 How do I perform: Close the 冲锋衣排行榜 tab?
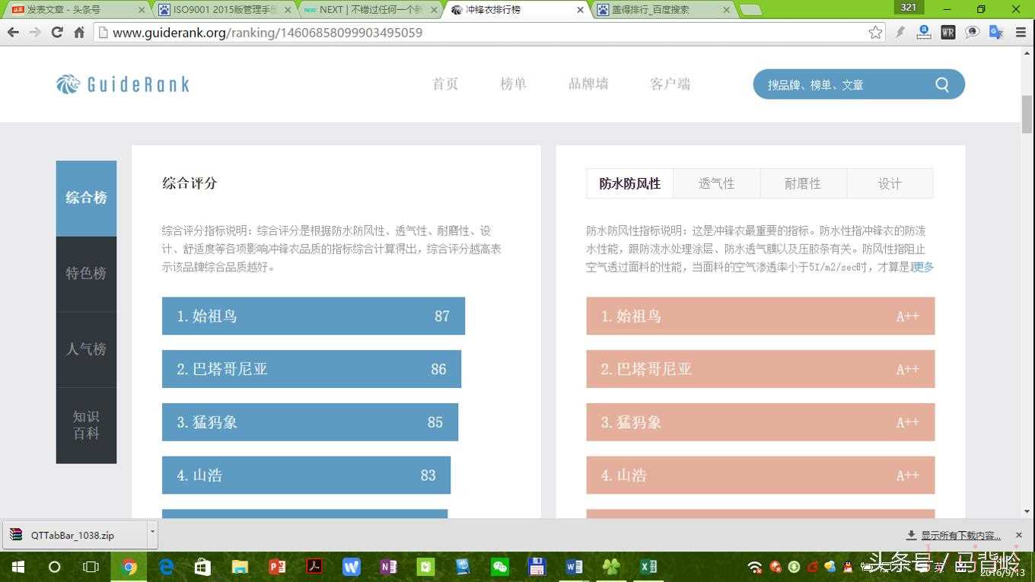coord(581,10)
